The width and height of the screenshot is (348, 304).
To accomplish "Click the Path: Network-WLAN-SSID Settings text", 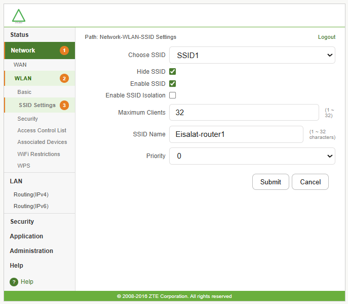I will (131, 37).
